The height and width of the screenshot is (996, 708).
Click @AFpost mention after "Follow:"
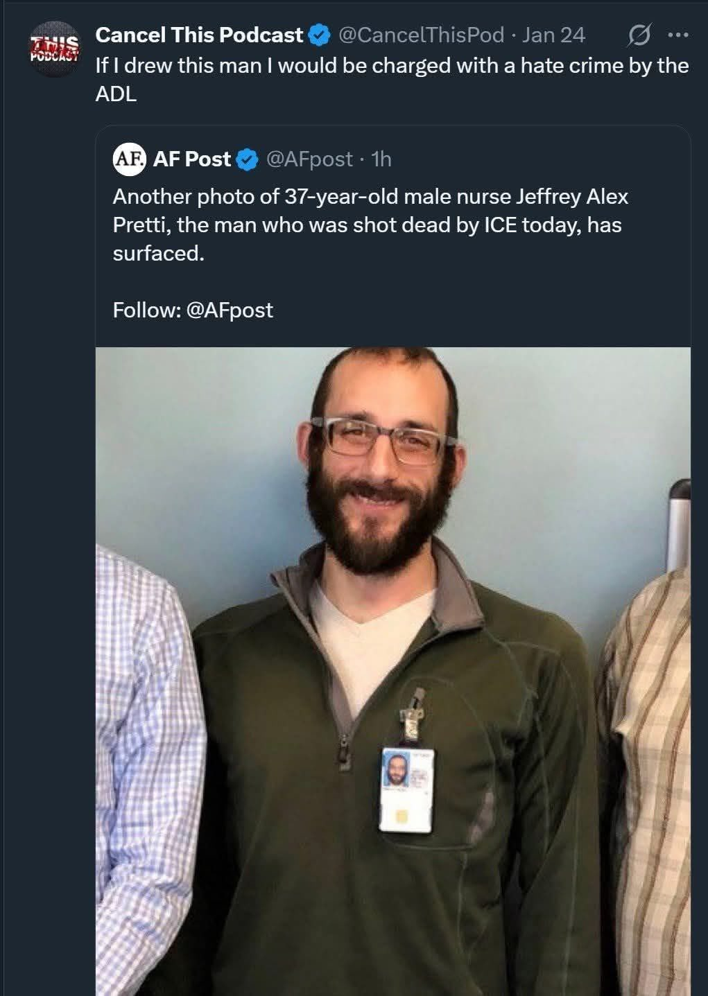coord(230,309)
